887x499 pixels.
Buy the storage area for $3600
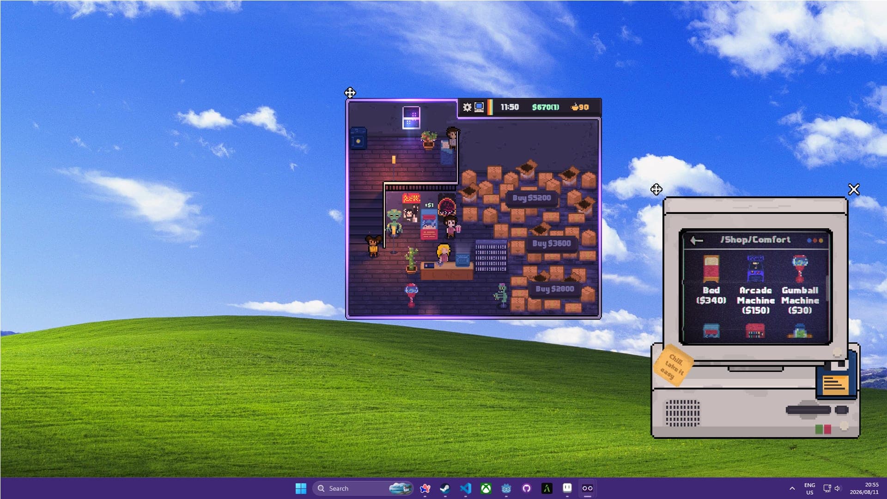pyautogui.click(x=552, y=243)
